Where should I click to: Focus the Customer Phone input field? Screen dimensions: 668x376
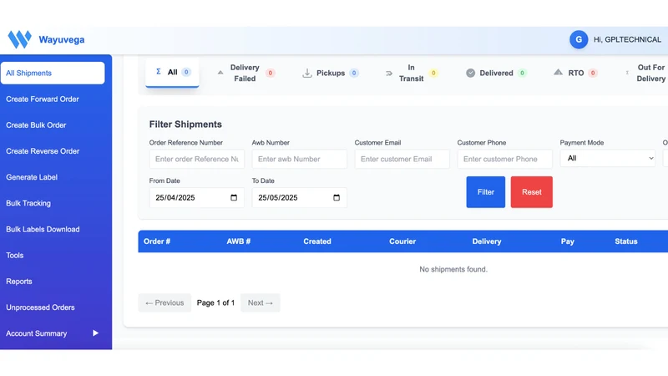(x=505, y=159)
